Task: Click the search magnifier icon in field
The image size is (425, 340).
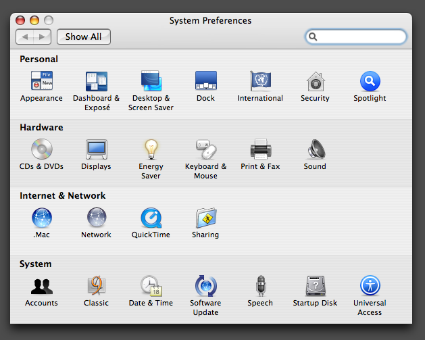Action: [313, 37]
